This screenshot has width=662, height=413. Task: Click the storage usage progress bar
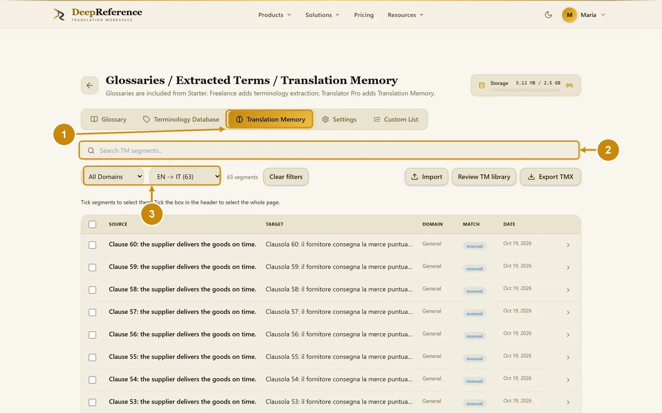[525, 90]
